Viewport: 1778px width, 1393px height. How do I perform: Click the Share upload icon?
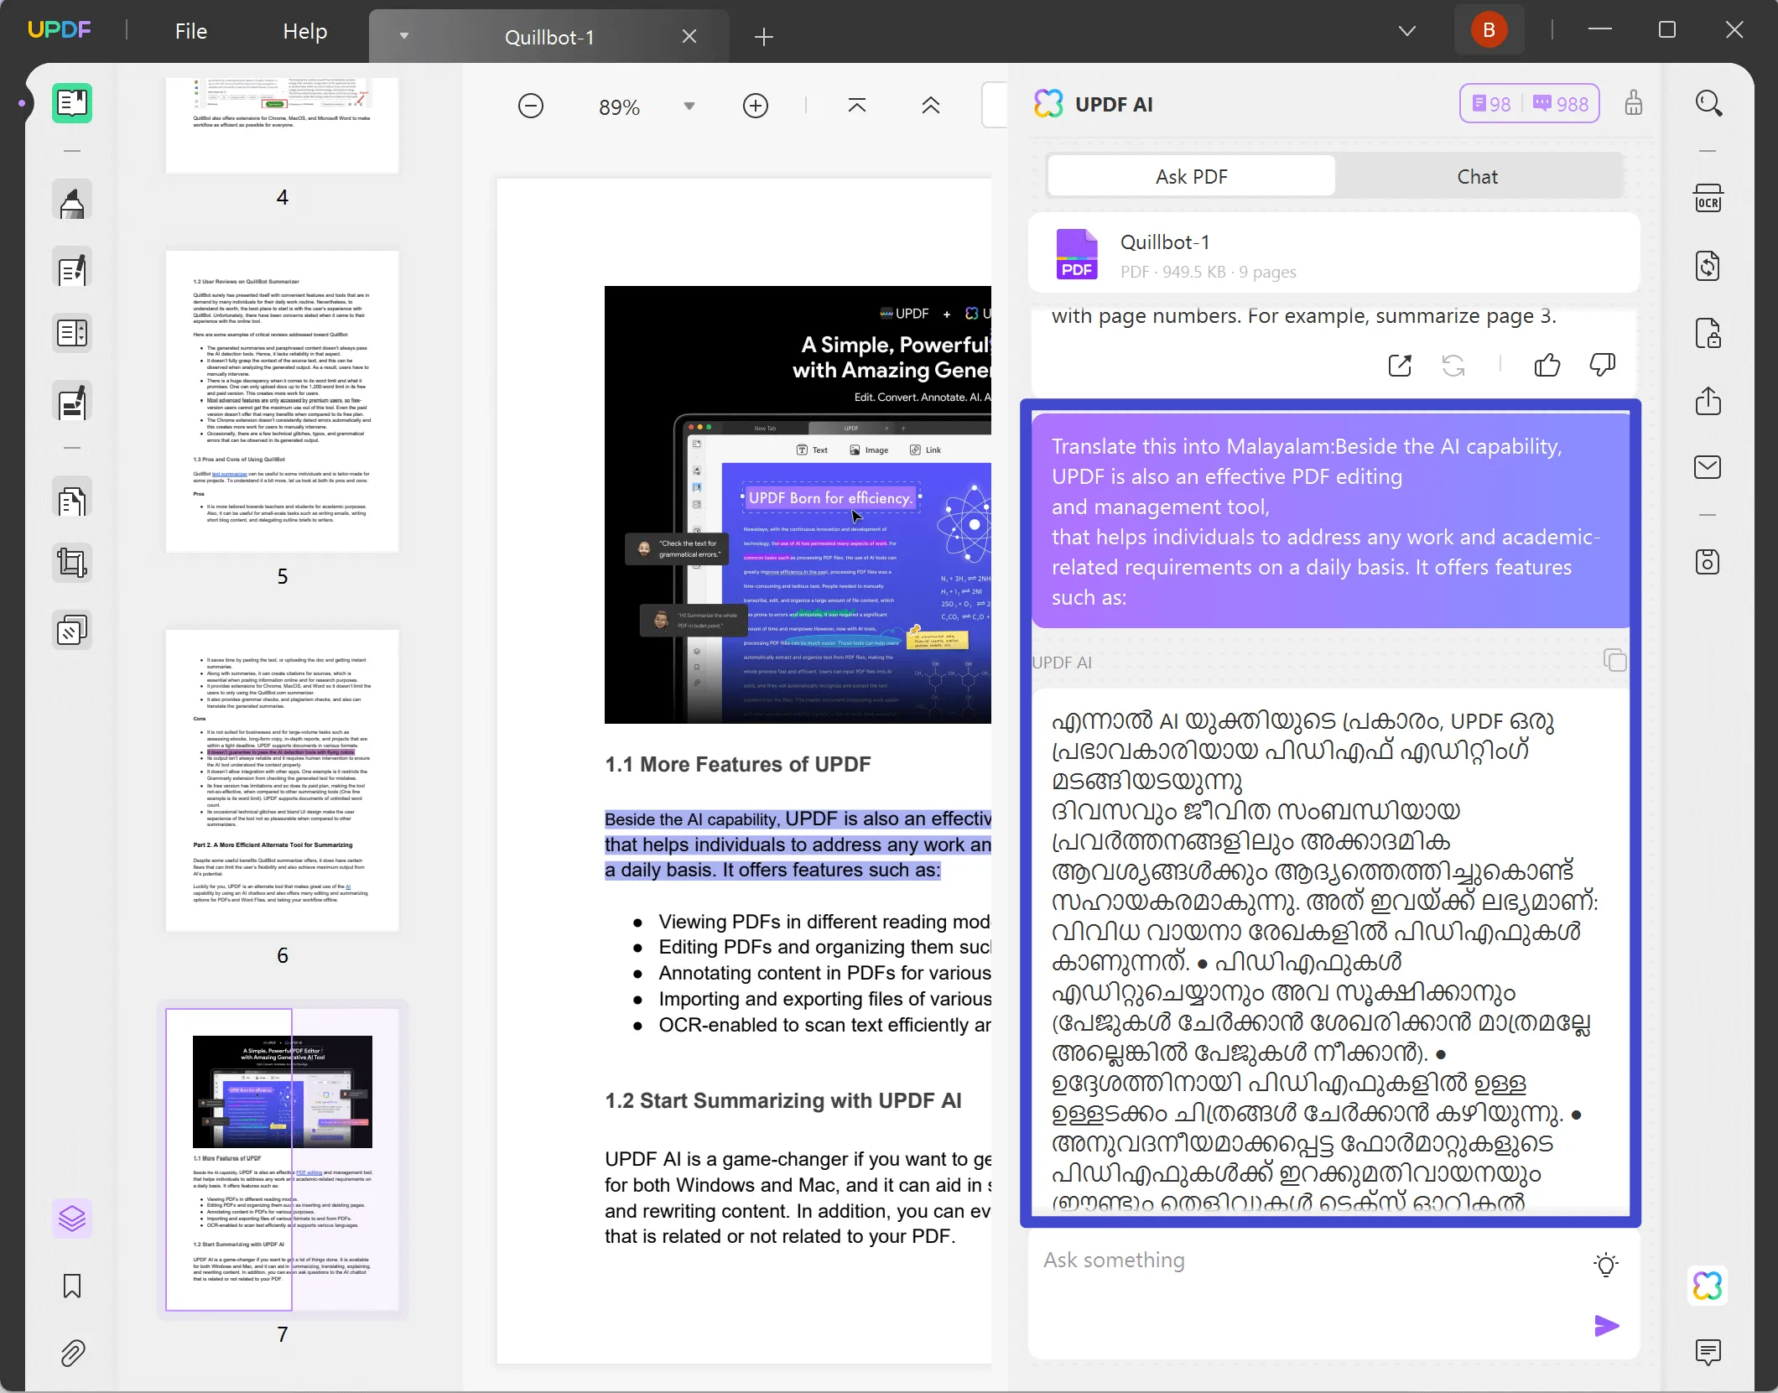1708,401
